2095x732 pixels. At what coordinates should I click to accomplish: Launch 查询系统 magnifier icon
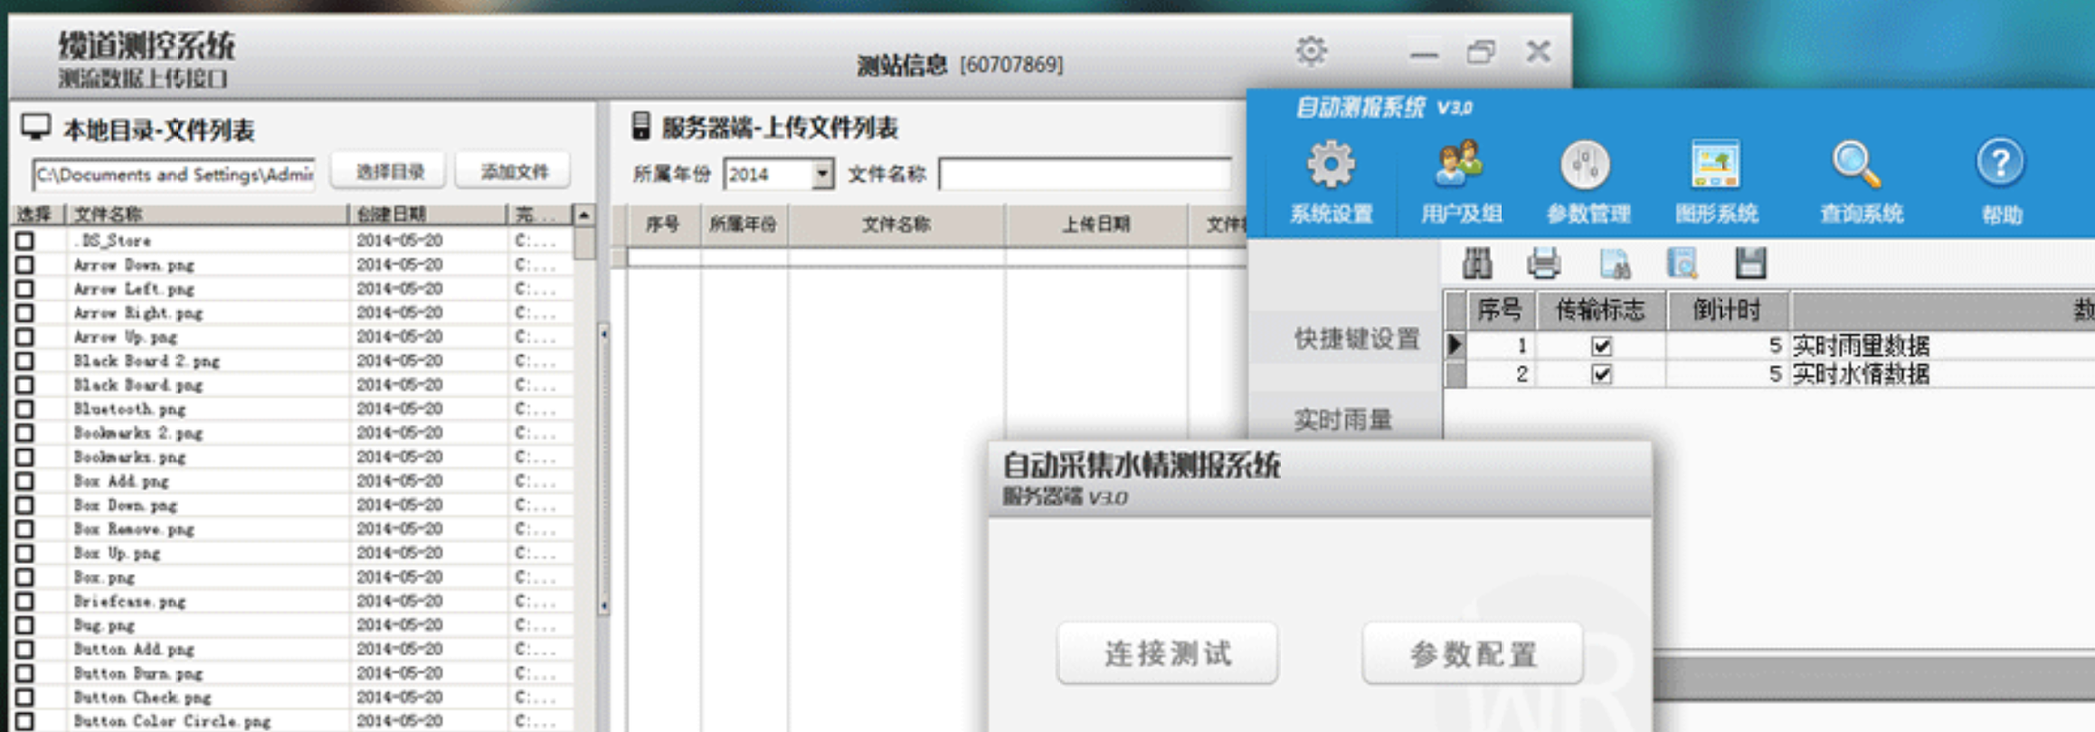[1857, 166]
